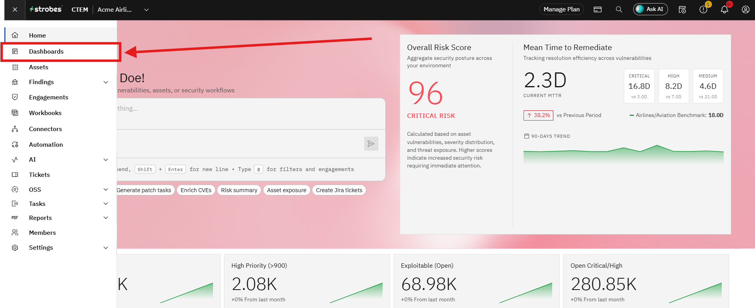Open the notifications bell
This screenshot has height=308, width=755.
click(x=724, y=9)
